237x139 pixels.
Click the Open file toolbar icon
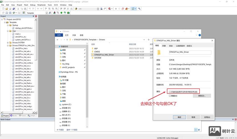6,9
